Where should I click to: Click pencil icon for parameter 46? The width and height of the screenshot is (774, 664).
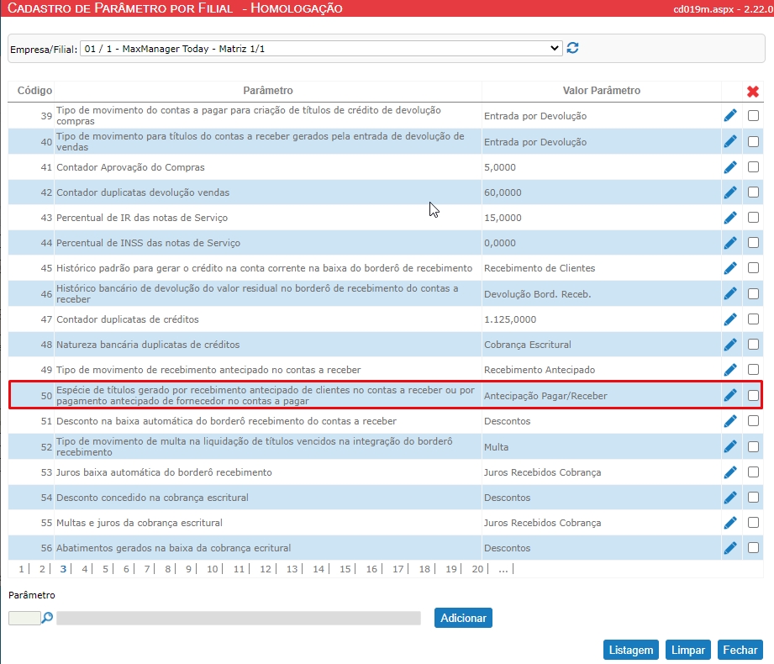pos(730,293)
